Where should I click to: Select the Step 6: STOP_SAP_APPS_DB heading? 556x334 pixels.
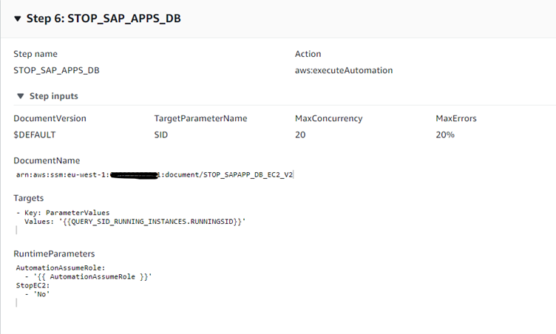click(104, 18)
